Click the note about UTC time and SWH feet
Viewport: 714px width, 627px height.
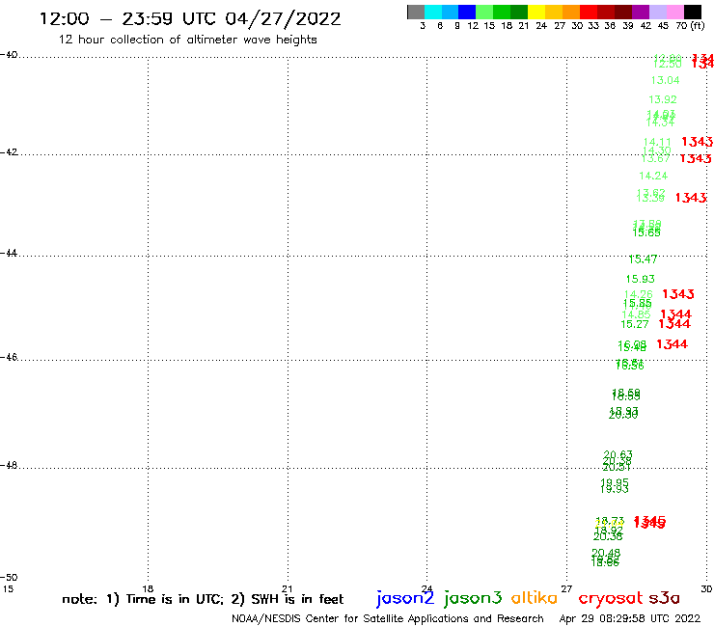pyautogui.click(x=203, y=599)
